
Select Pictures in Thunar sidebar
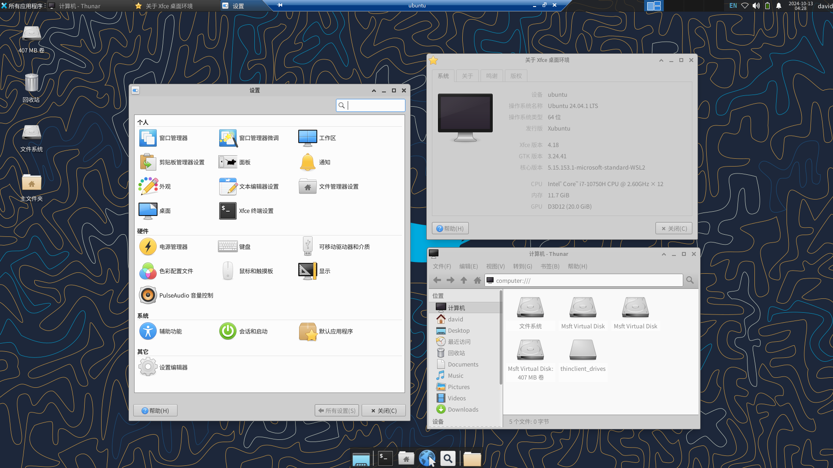tap(464, 387)
